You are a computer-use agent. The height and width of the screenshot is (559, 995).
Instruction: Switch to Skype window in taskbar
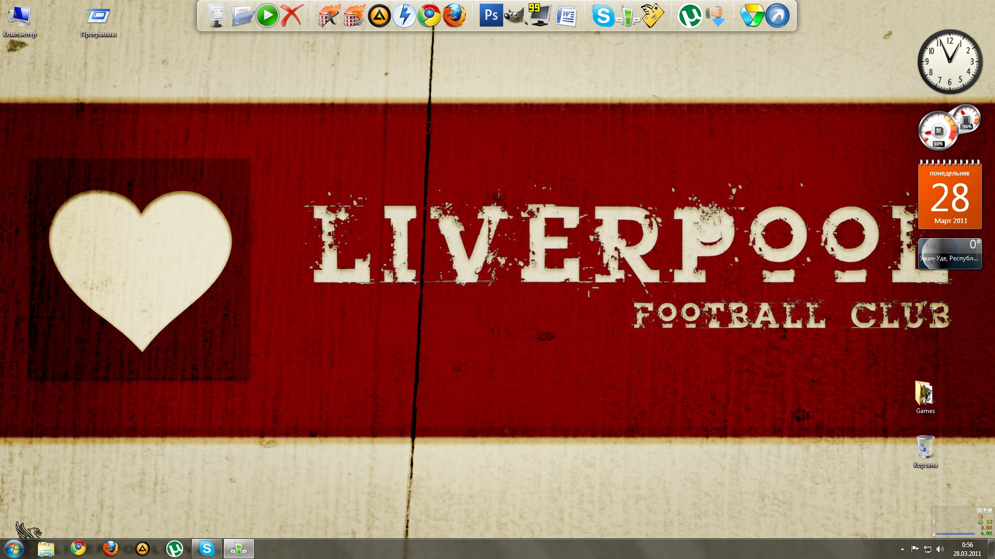click(x=206, y=548)
